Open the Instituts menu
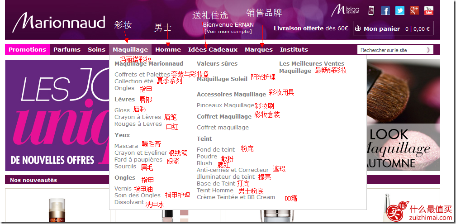Screen dimensions: 456x224 point(294,49)
